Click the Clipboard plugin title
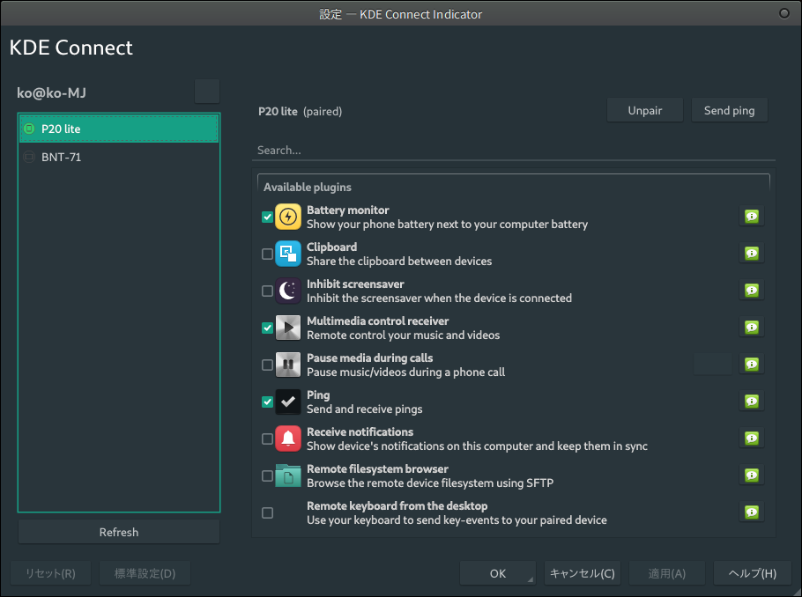Viewport: 802px width, 597px height. (332, 247)
